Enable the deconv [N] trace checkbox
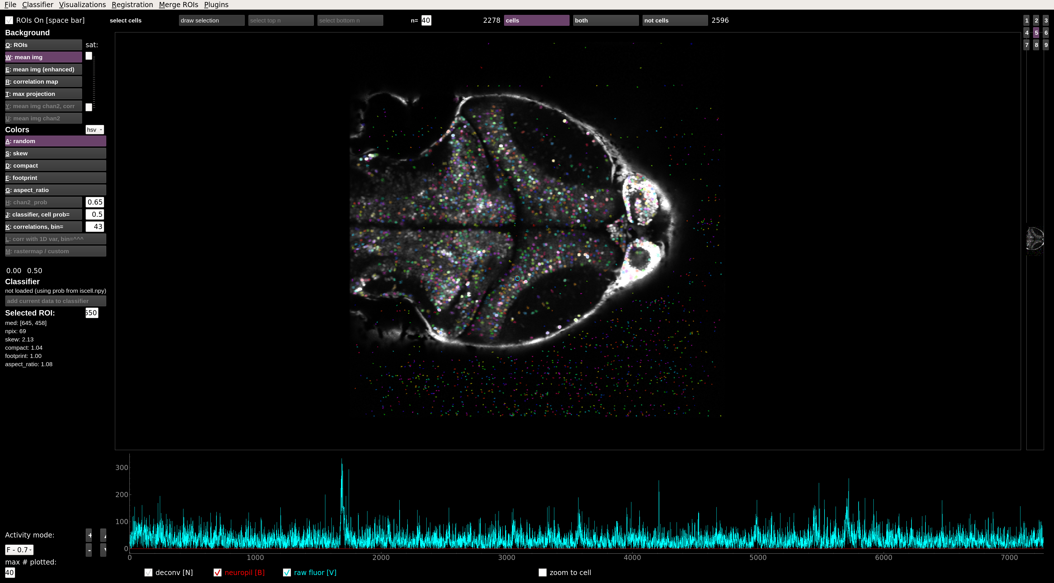The width and height of the screenshot is (1054, 583). [x=148, y=572]
